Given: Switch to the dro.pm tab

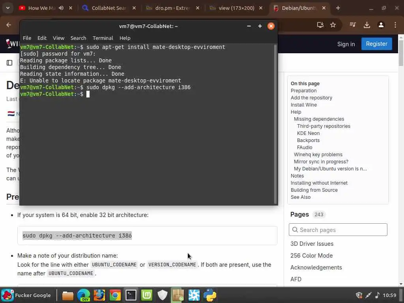Looking at the screenshot, I should (x=169, y=8).
